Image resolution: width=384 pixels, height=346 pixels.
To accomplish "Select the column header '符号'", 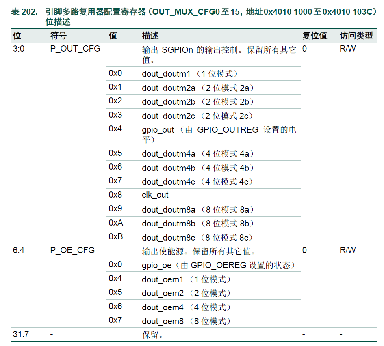I will [x=58, y=36].
